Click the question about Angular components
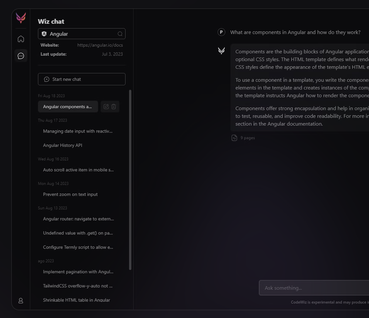 coord(295,32)
